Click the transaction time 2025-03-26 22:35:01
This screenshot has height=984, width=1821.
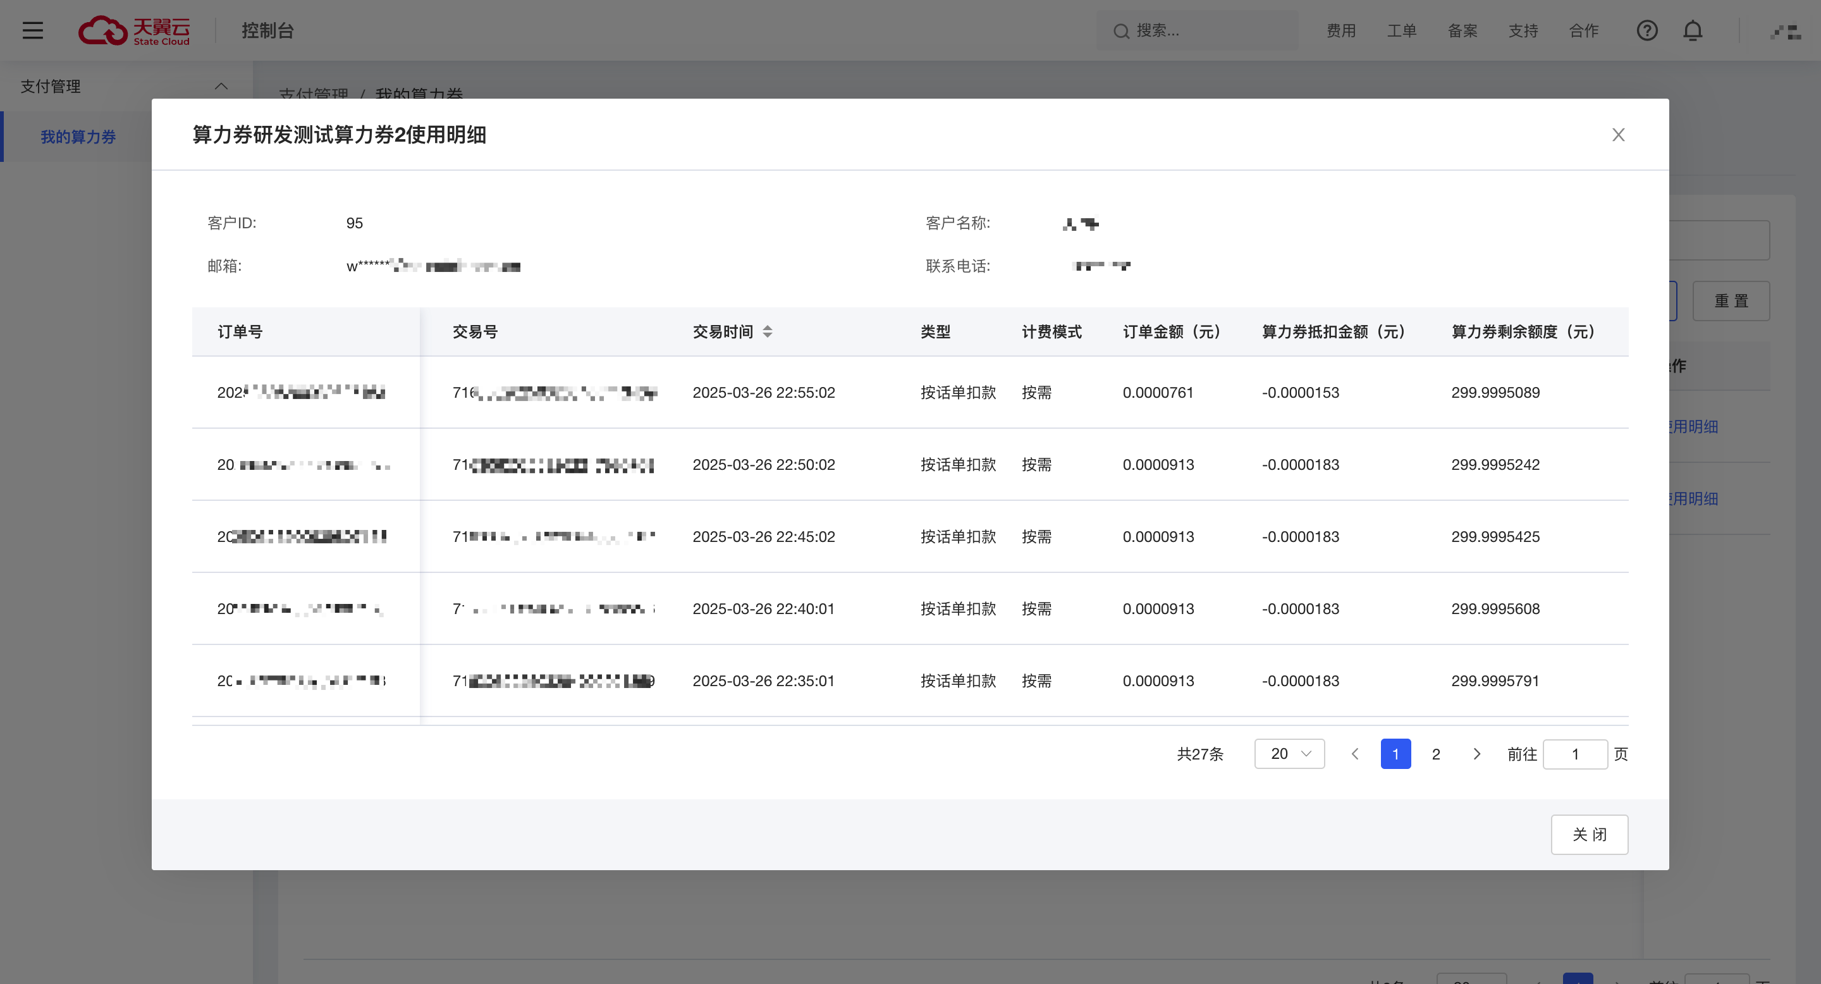pyautogui.click(x=763, y=680)
